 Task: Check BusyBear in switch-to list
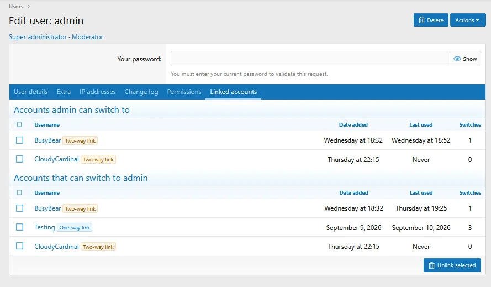(x=20, y=140)
